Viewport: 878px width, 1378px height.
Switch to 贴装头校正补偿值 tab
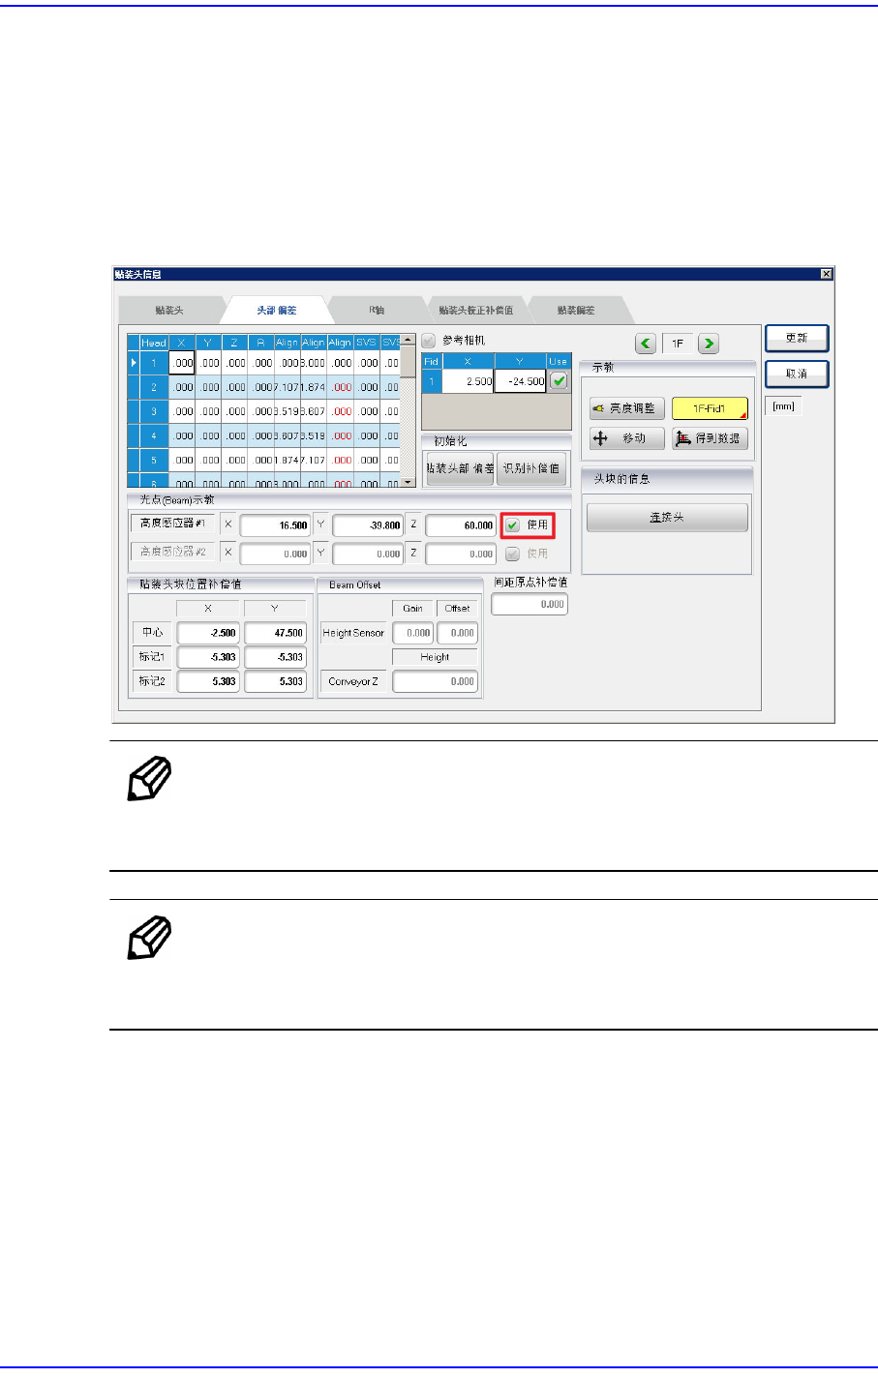475,311
